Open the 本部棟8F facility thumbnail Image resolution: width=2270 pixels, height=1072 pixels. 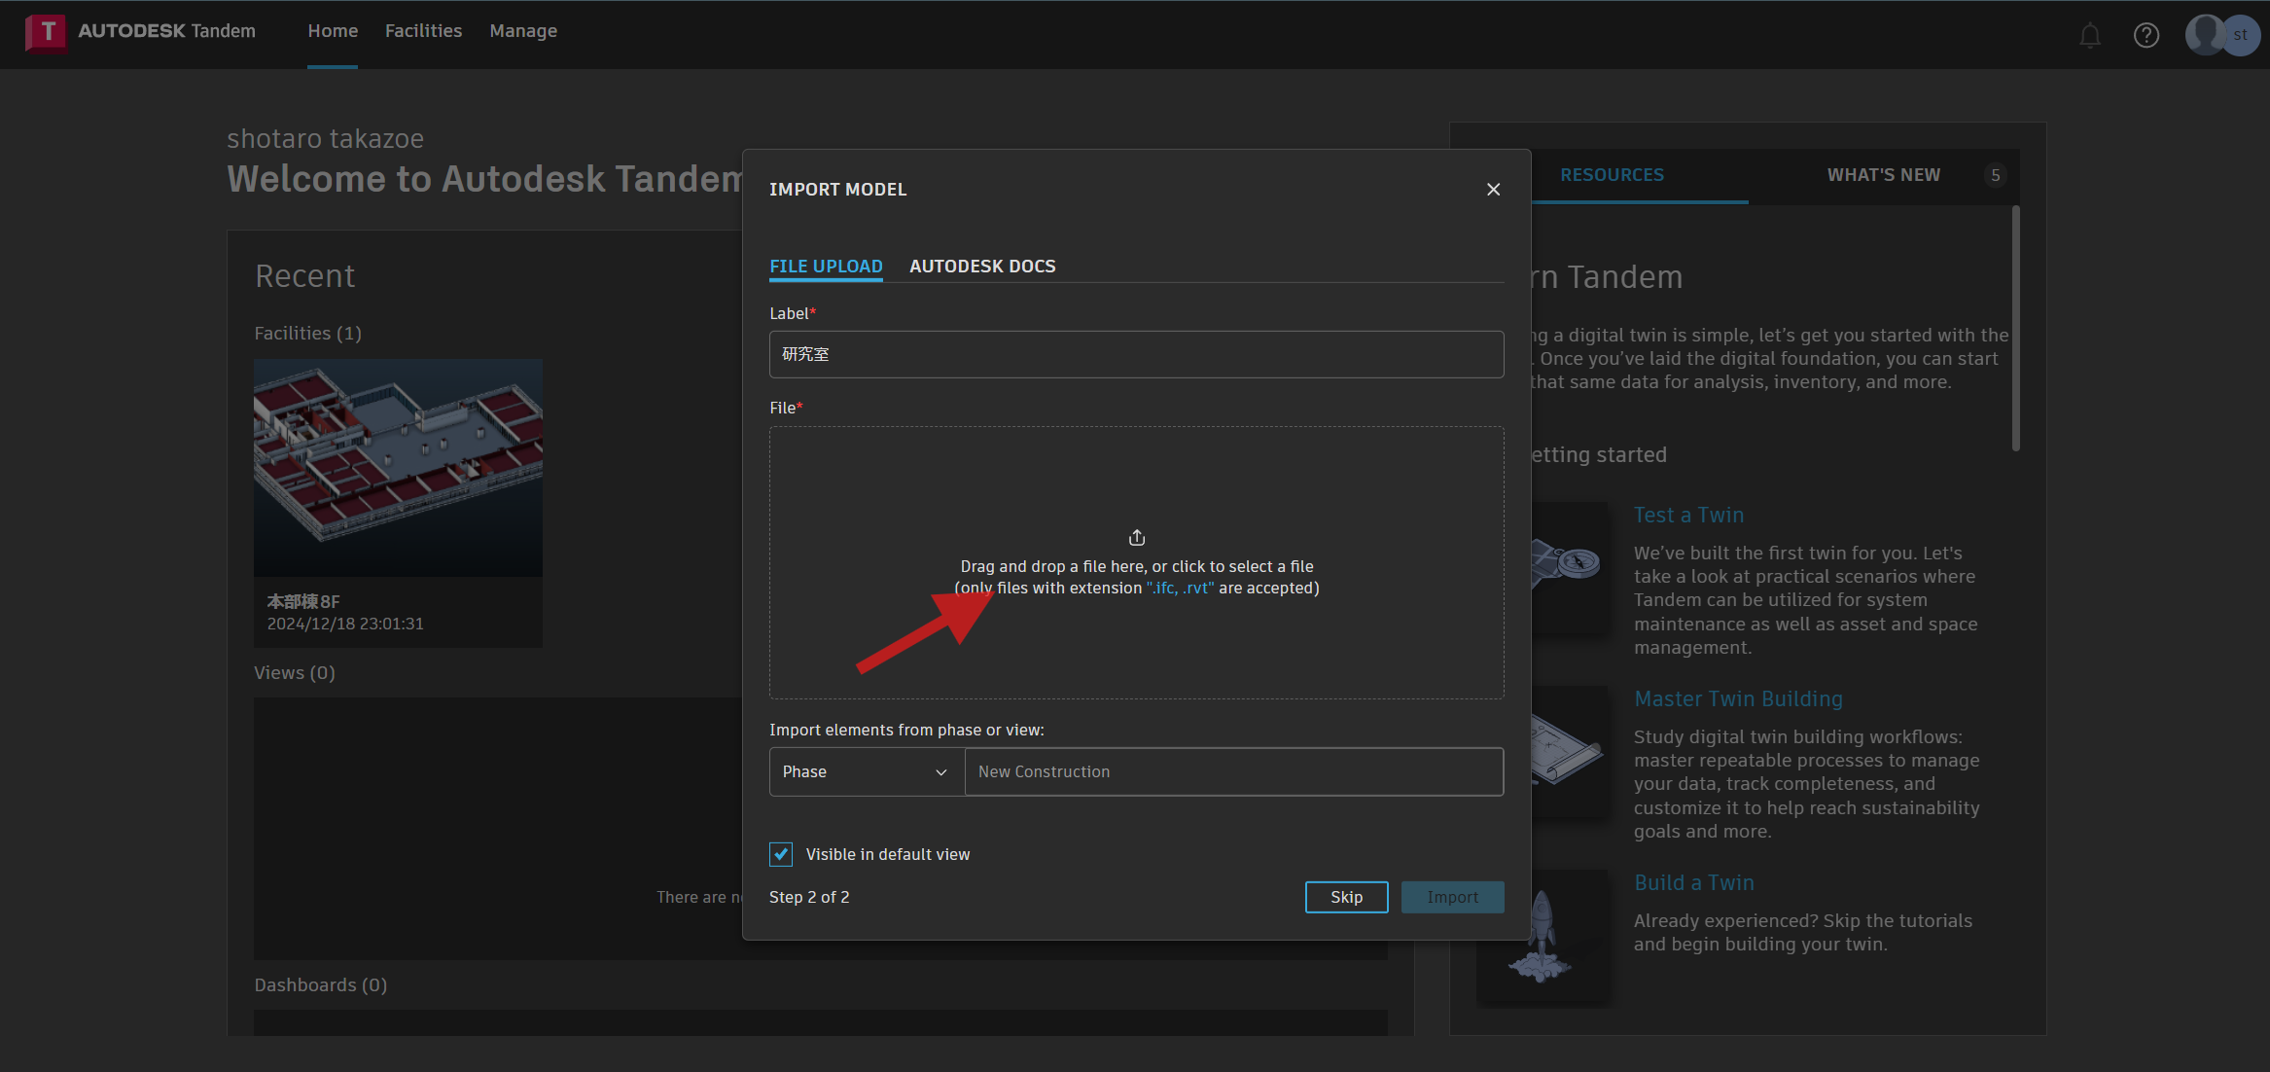coord(398,469)
